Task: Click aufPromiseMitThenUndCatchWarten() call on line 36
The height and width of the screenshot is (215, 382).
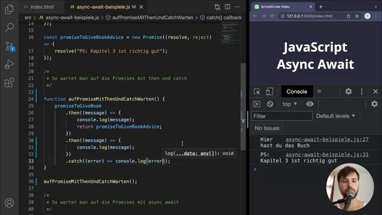Action: [x=90, y=182]
